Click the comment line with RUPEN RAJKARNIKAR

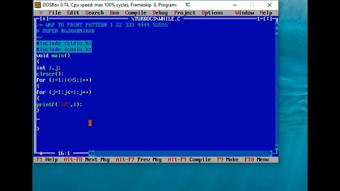65,31
